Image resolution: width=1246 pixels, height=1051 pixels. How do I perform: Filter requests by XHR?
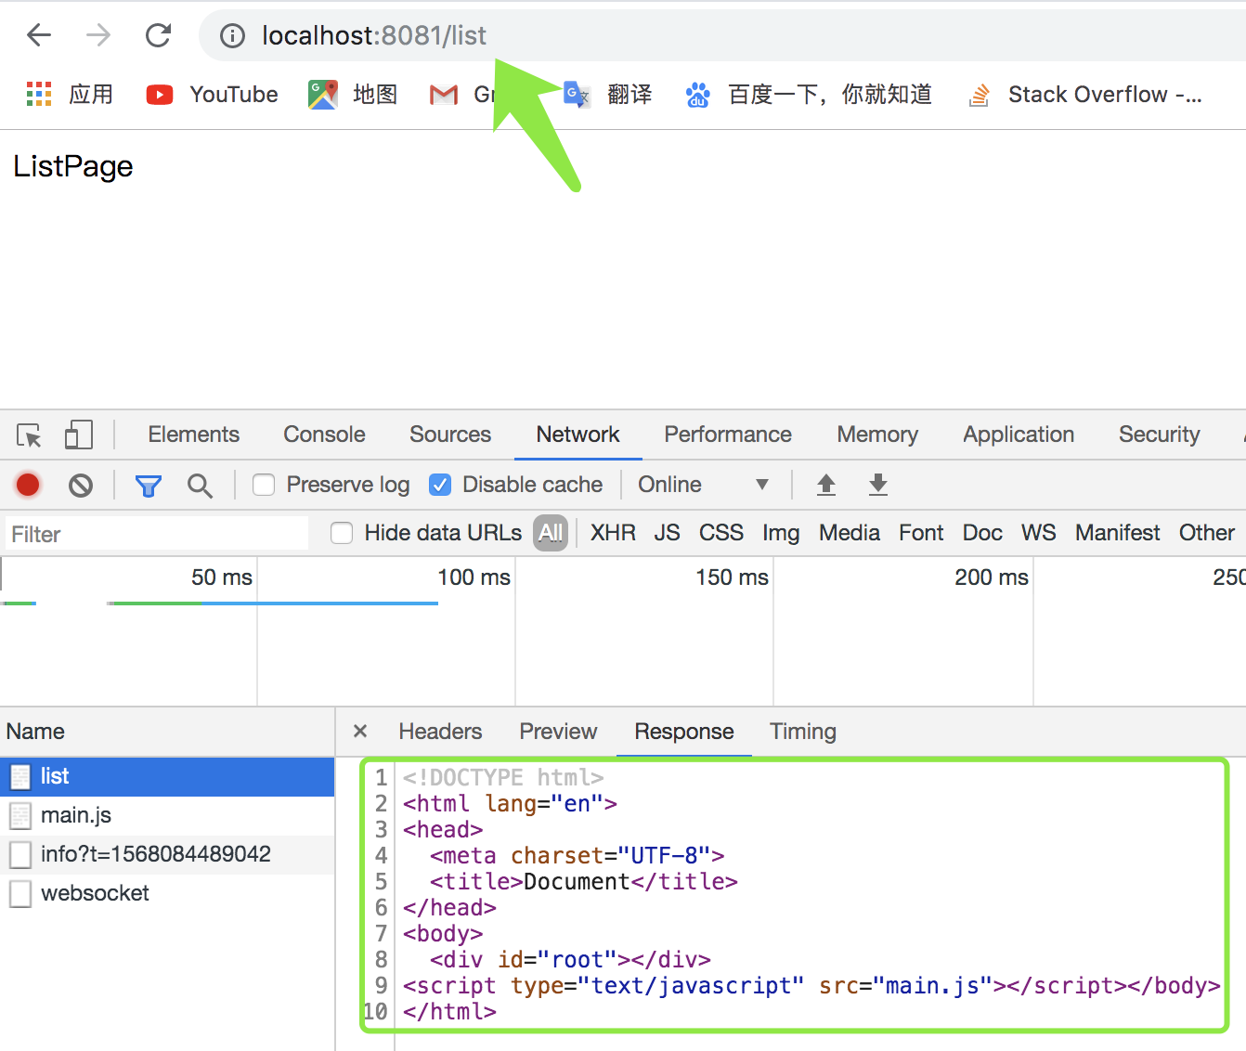pos(613,533)
